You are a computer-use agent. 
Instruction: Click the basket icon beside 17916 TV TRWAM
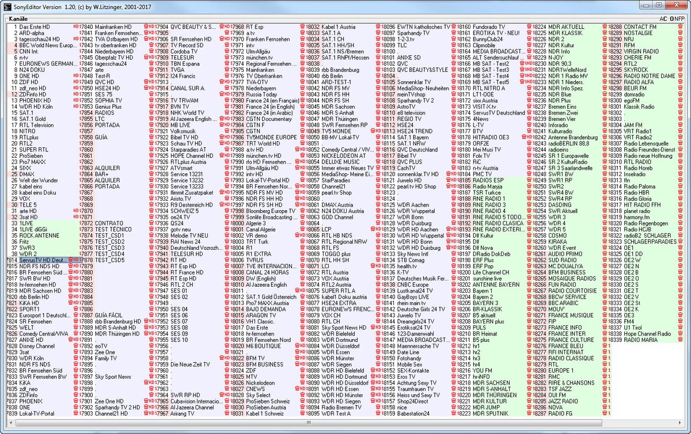click(152, 100)
